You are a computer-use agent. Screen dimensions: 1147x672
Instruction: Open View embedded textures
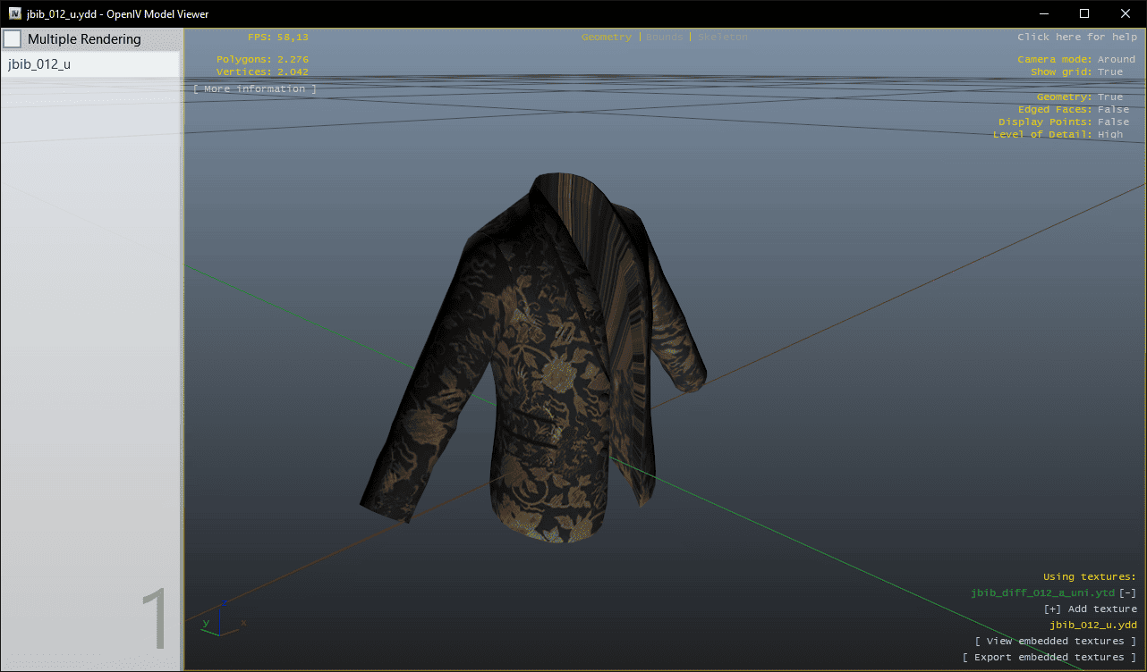tap(1055, 642)
